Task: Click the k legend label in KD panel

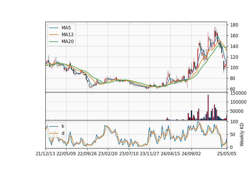Action: 63,126
